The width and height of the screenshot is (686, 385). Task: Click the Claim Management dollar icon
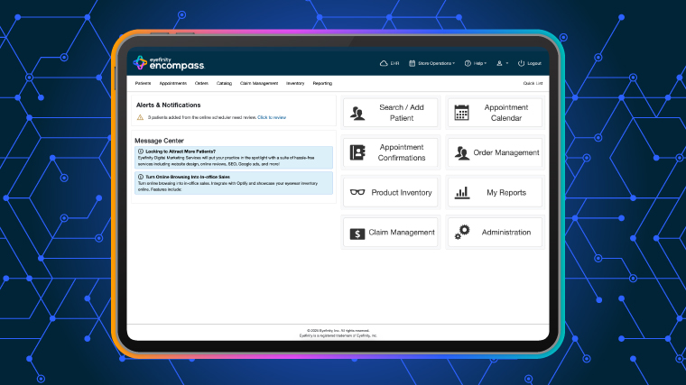357,233
